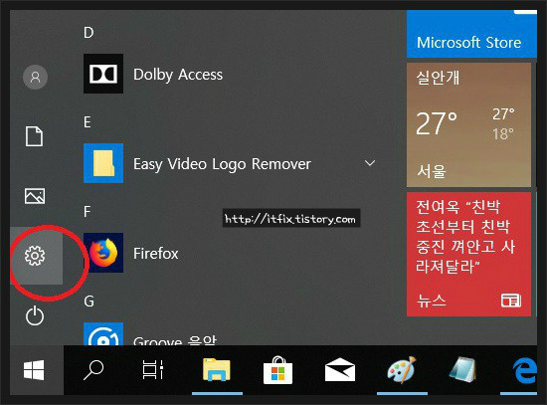Expand the Easy Video Logo Remover folder chevron
The image size is (547, 405).
370,163
